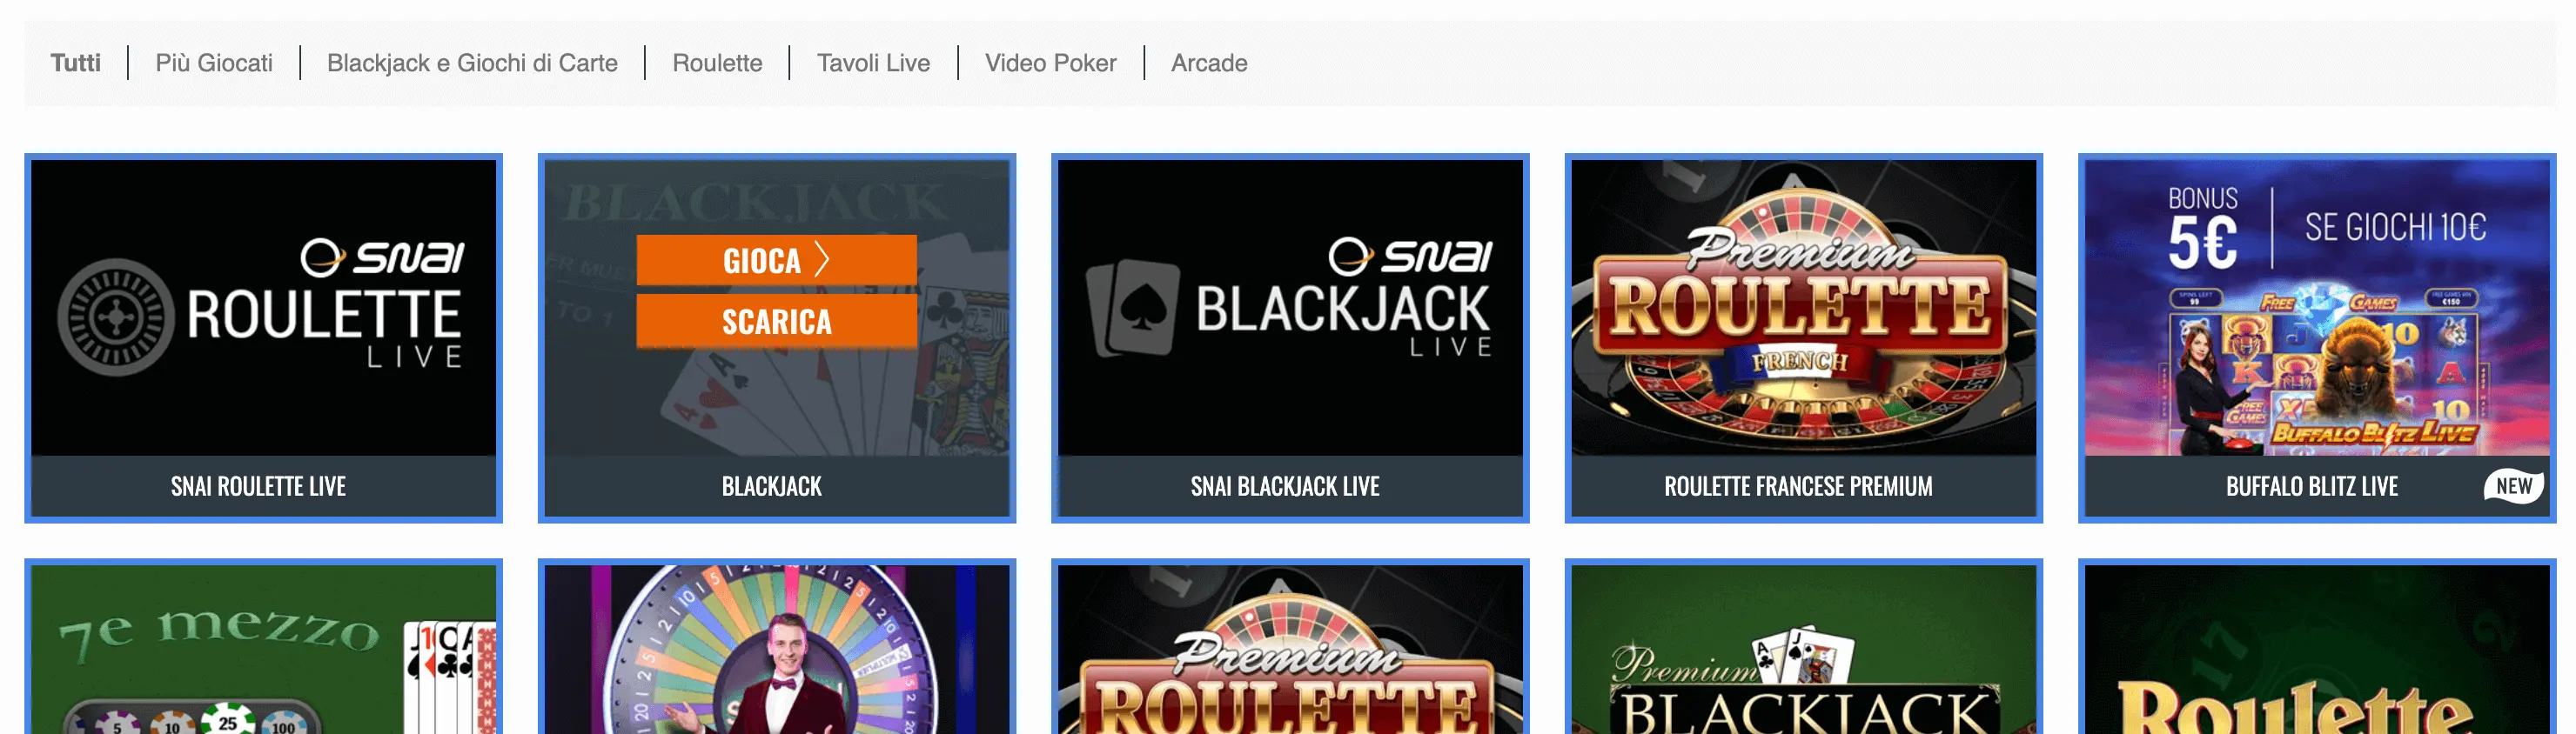Open the Premium Blackjack game thumbnail

click(x=1803, y=649)
